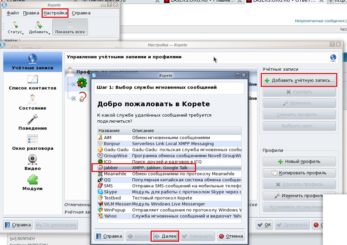Select the WLM Messenger protocol row

pos(169,204)
